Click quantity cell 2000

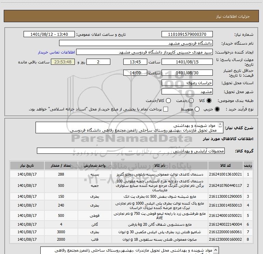point(61,239)
